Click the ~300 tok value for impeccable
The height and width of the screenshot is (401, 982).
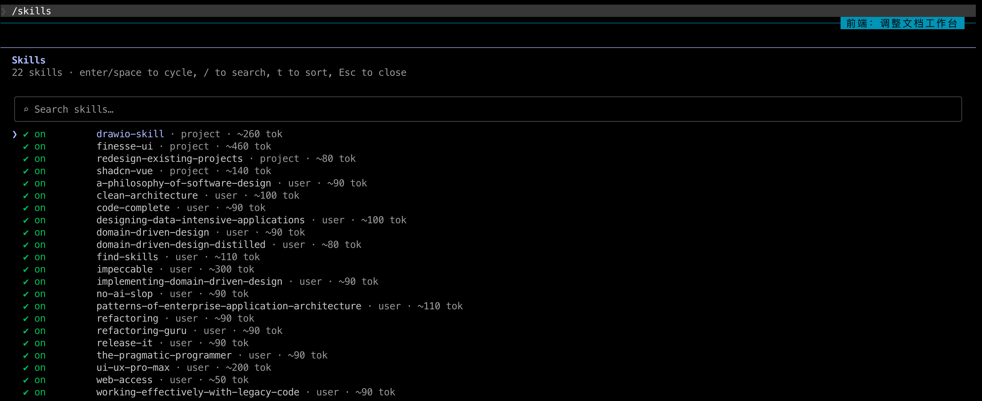click(231, 269)
